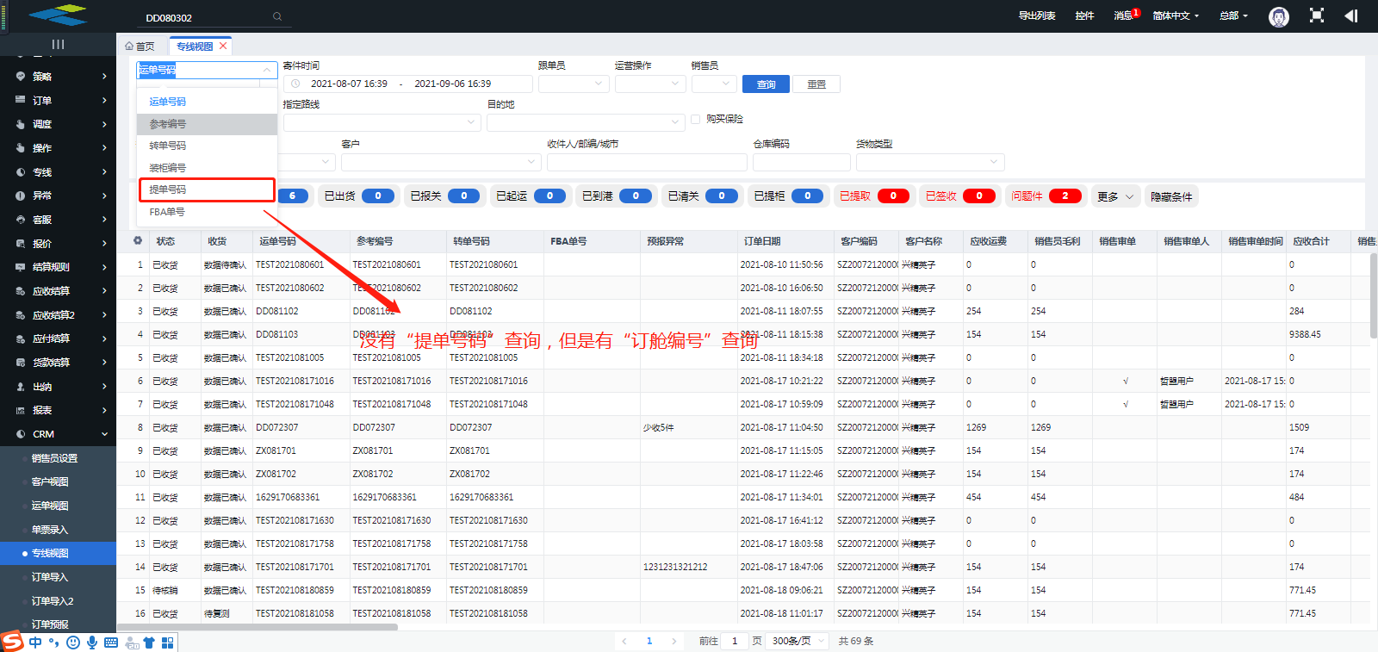Select 装柜编号 option
Viewport: 1378px width, 652px height.
207,168
